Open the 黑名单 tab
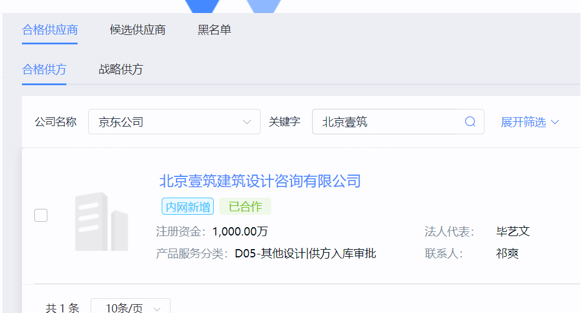 tap(214, 30)
